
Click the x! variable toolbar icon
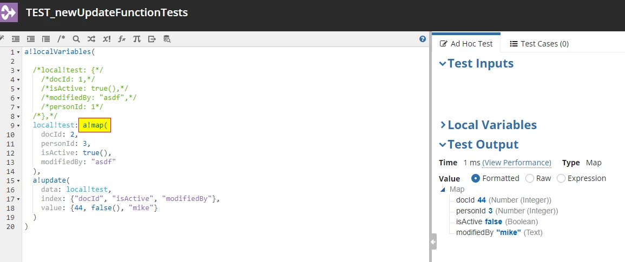107,39
